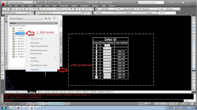This screenshot has width=197, height=110.
Task: Choose Insert Sheet List Table... from context menu
Action: pyautogui.click(x=41, y=65)
